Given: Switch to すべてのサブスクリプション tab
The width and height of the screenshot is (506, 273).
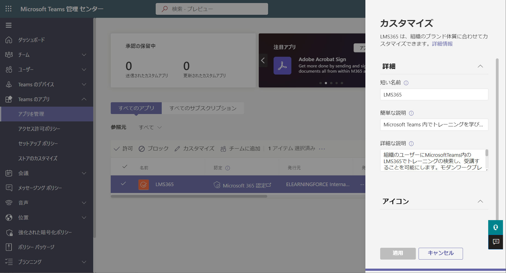Looking at the screenshot, I should pos(203,108).
